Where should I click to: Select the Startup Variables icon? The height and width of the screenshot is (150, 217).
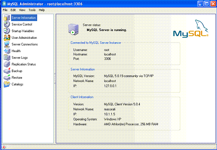(x=7, y=31)
